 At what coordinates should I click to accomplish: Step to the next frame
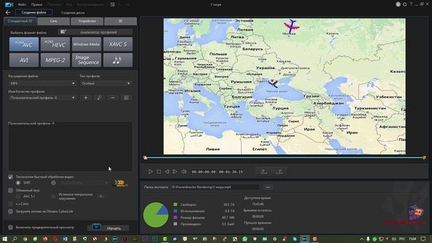click(x=175, y=171)
